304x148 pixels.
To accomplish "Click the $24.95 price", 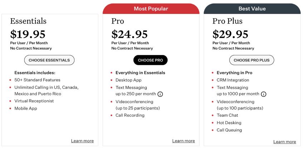I will coord(129,34).
